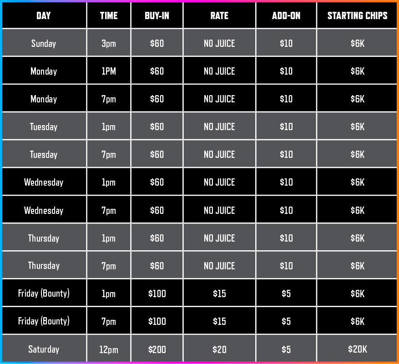Select NO JUICE rate in Sunday row
Screen dimensions: 399x364
[x=219, y=43]
